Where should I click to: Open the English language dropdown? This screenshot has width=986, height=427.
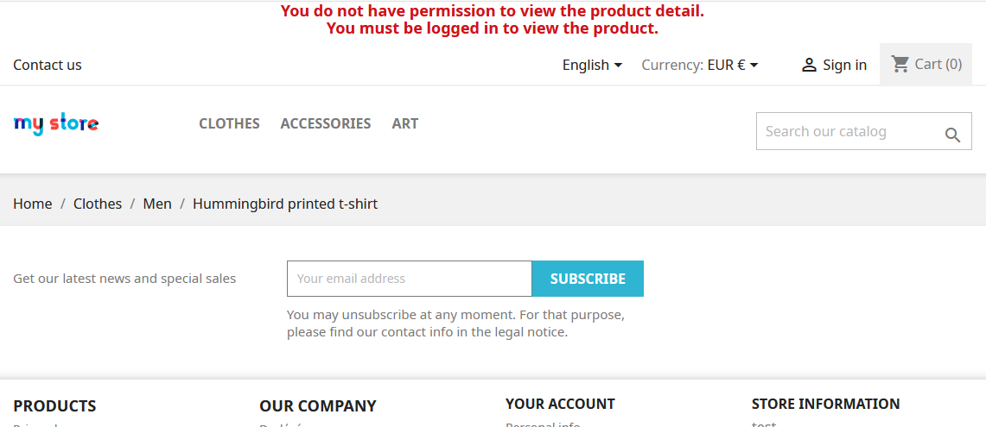(x=592, y=65)
